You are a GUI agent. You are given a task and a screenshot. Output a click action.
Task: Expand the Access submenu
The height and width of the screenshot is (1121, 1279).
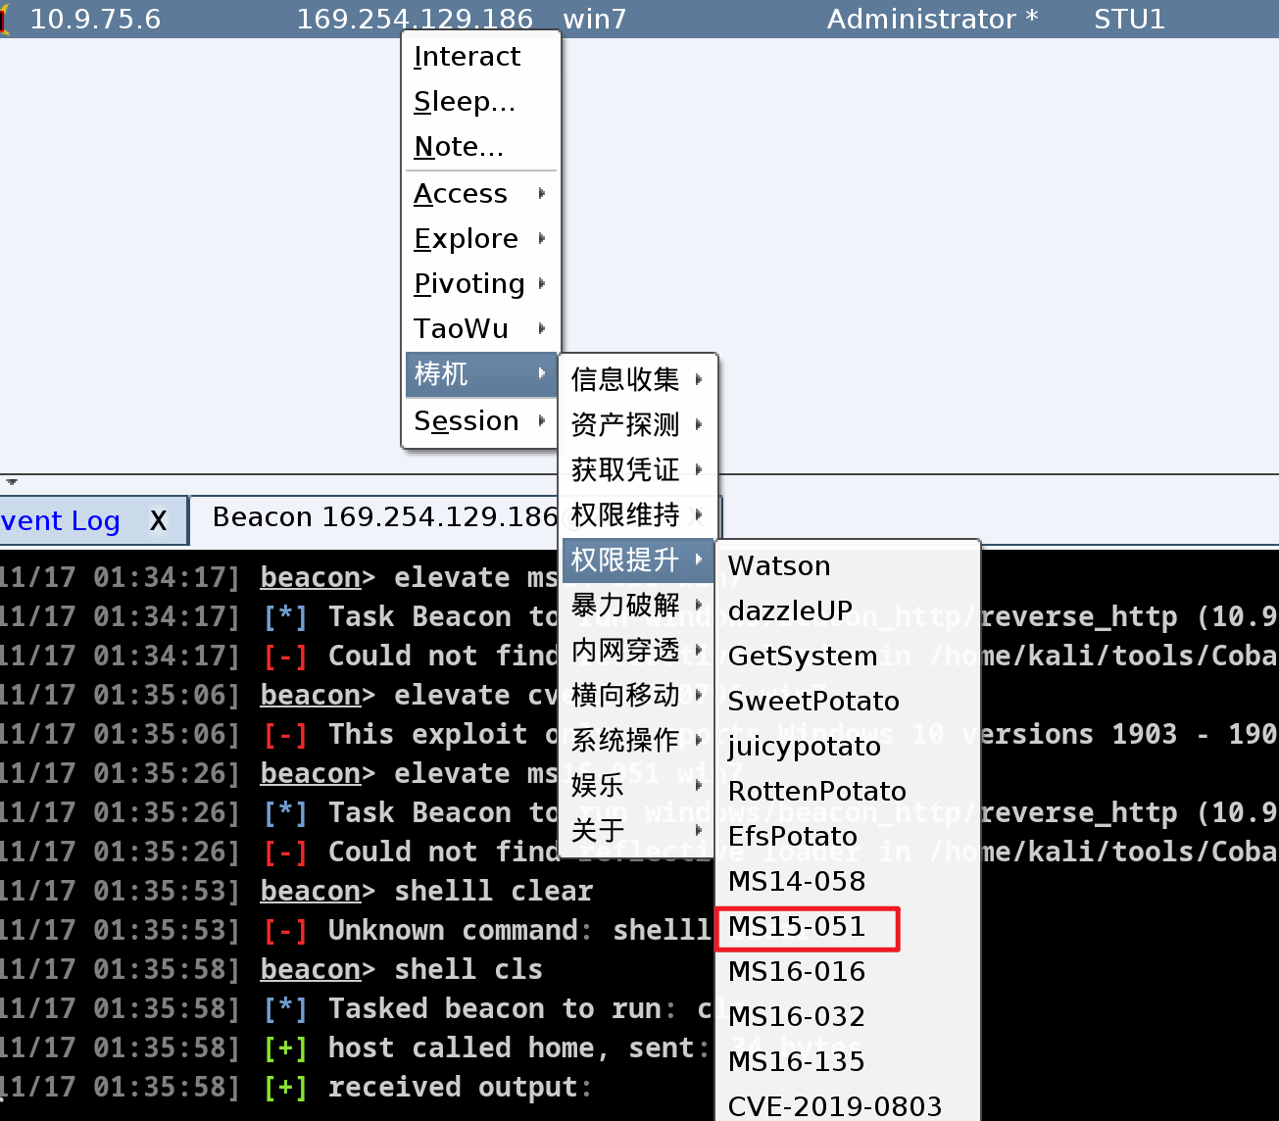tap(480, 194)
